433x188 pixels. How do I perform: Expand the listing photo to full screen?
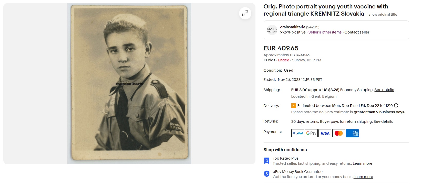[x=245, y=13]
